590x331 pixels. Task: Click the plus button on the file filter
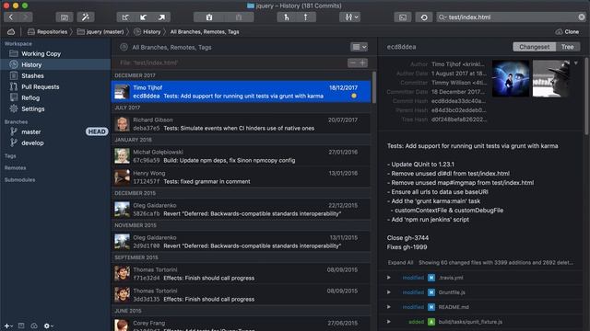click(x=362, y=63)
